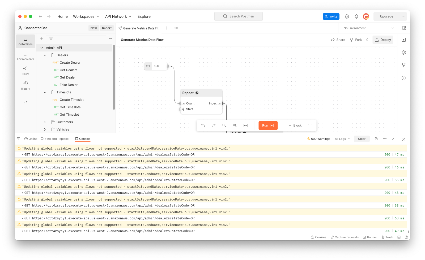The image size is (425, 260).
Task: Zoom in on the flow canvas
Action: 235,125
